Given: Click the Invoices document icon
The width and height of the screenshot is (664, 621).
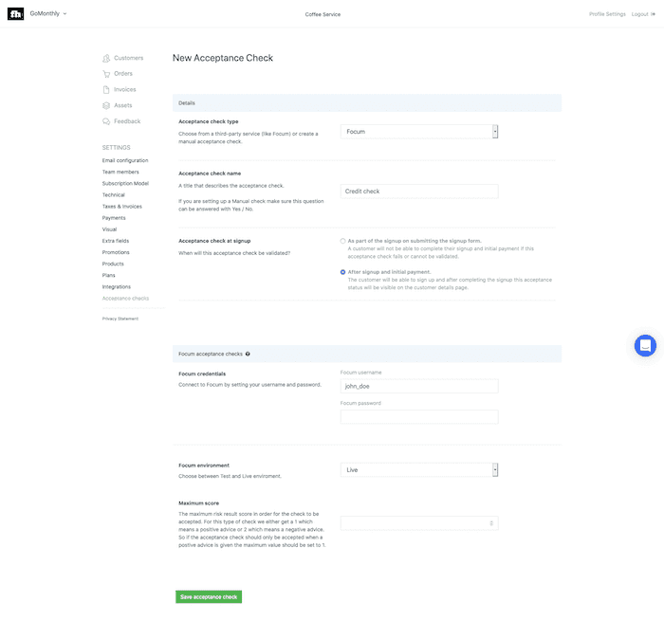Looking at the screenshot, I should [106, 90].
